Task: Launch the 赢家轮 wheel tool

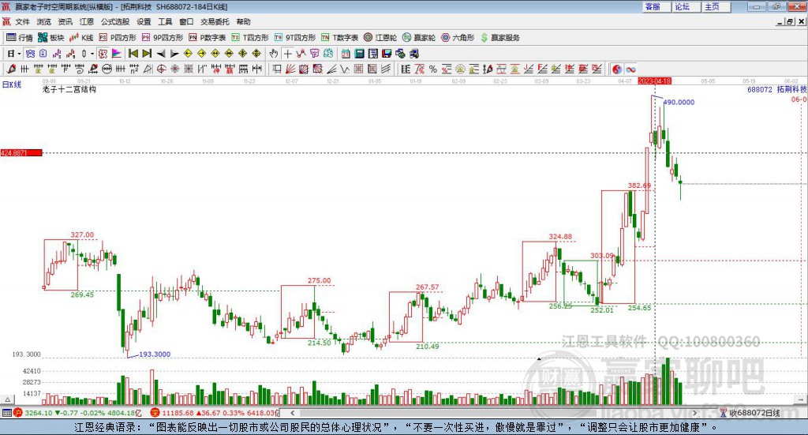Action: click(419, 38)
